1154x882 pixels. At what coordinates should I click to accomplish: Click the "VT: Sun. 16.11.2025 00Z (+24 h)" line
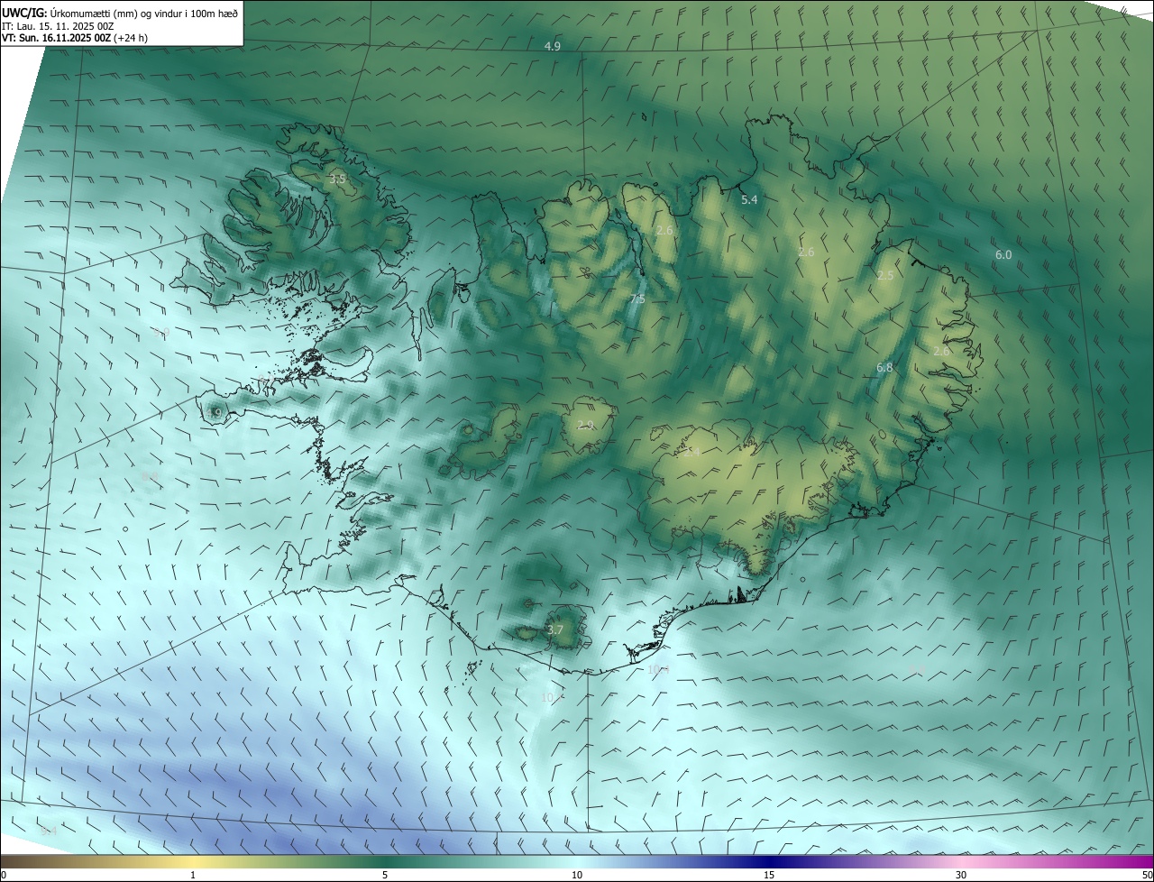pos(75,38)
